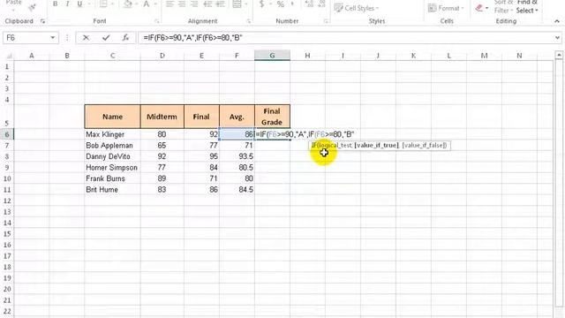The image size is (565, 318).
Task: Align text right in Alignment group
Action: (x=194, y=4)
